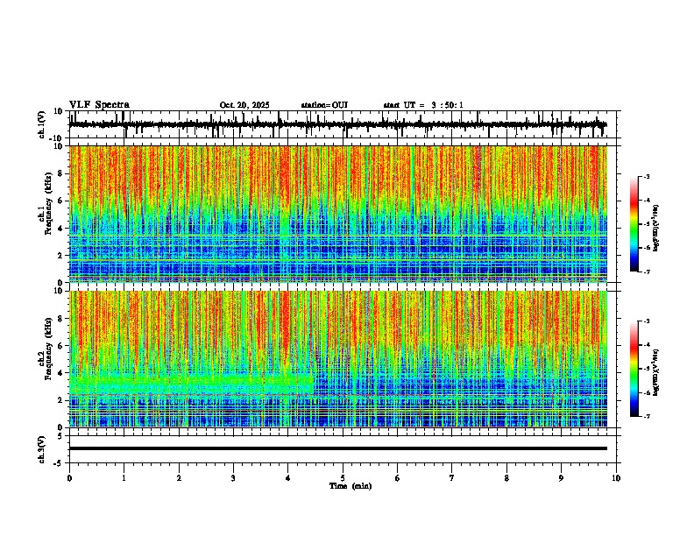Click the "-3" tick on ch.1 colorbar
Image resolution: width=694 pixels, height=536 pixels.
[646, 176]
